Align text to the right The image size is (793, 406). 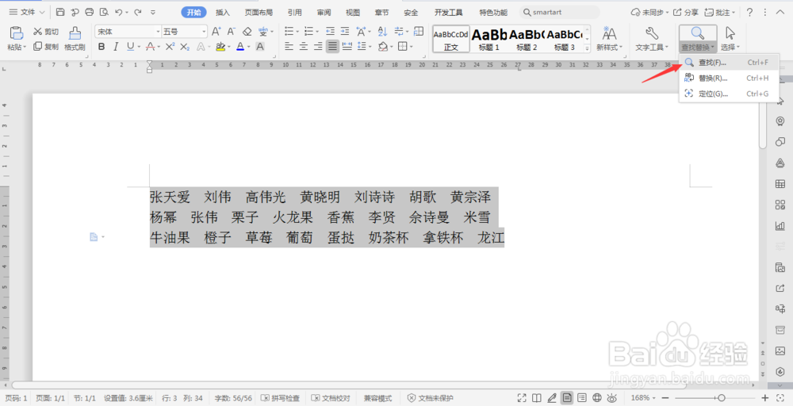click(x=318, y=47)
